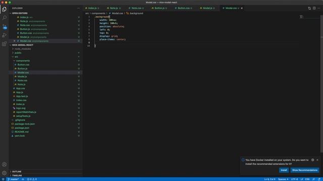Expand the Outline section
The height and width of the screenshot is (181, 323).
pyautogui.click(x=17, y=171)
